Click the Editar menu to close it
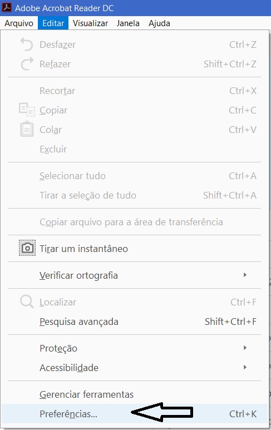The width and height of the screenshot is (271, 430). (53, 23)
